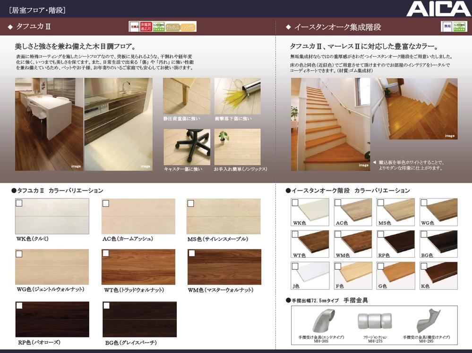Click the WM色(マスターウォールナット) label text
The height and width of the screenshot is (353, 472).
coord(222,290)
